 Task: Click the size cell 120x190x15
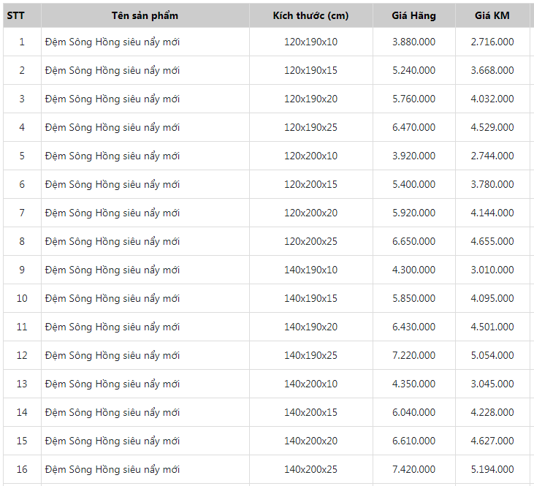pyautogui.click(x=310, y=70)
